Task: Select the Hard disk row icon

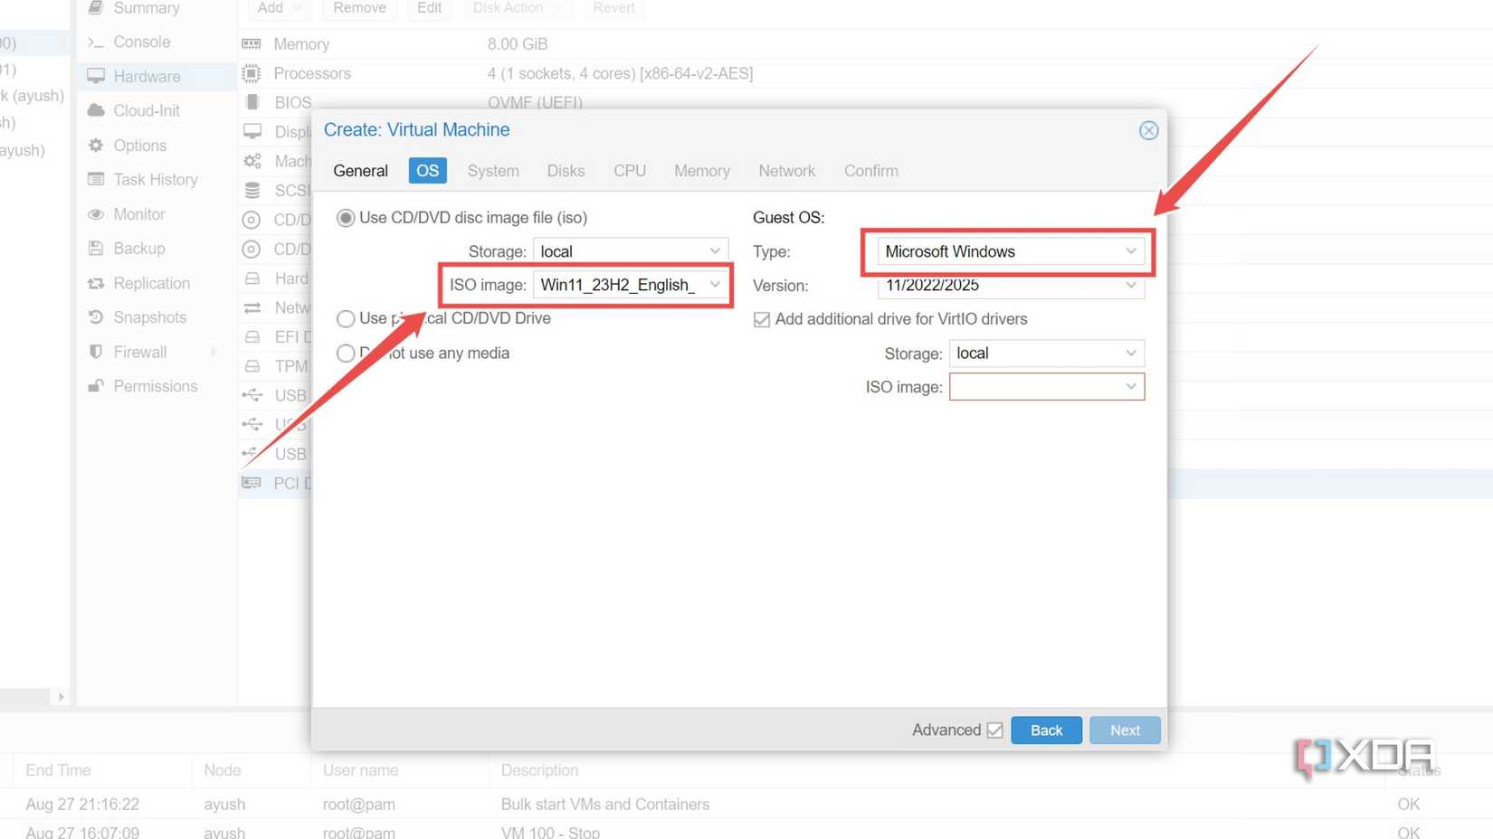Action: [252, 278]
